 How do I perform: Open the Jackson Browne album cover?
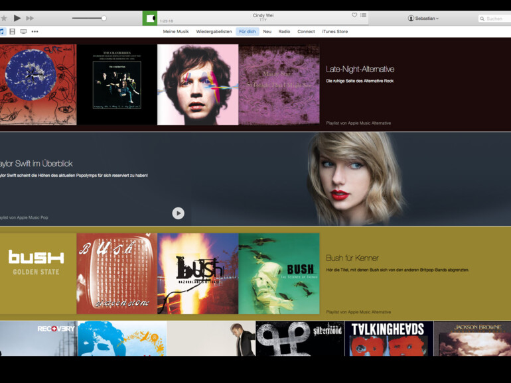click(473, 339)
